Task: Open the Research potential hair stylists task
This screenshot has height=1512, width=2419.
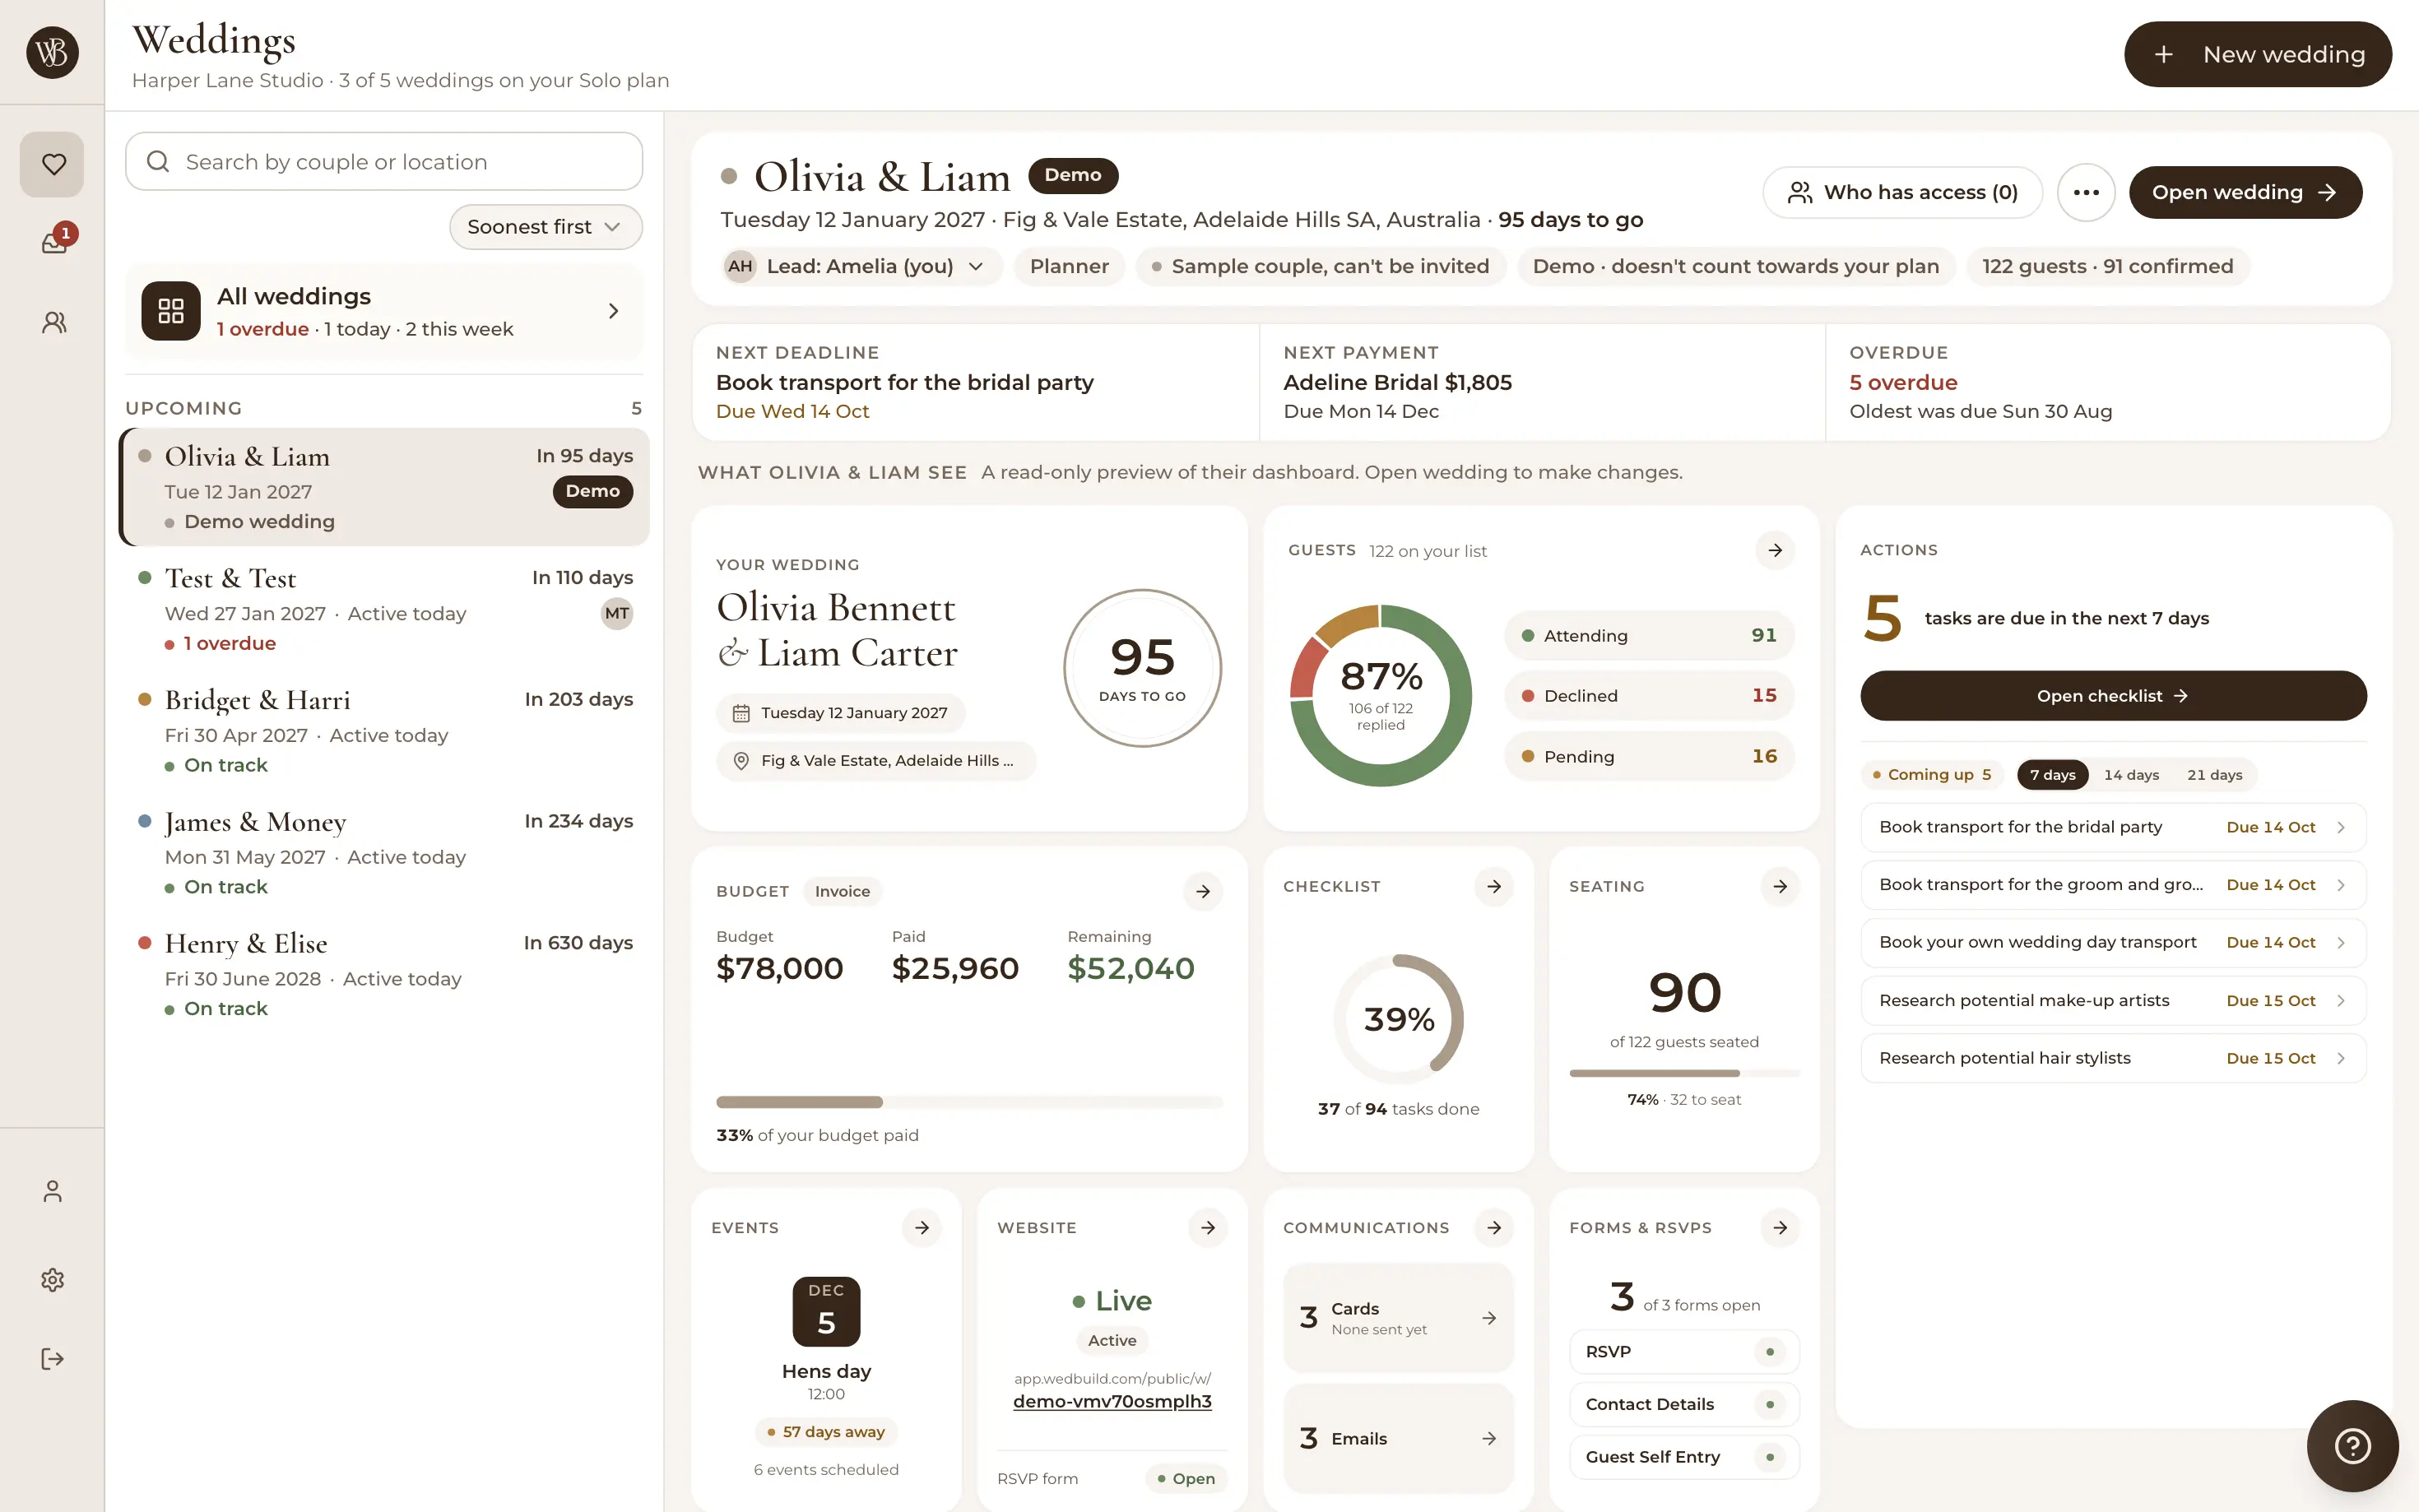Action: tap(2113, 1058)
